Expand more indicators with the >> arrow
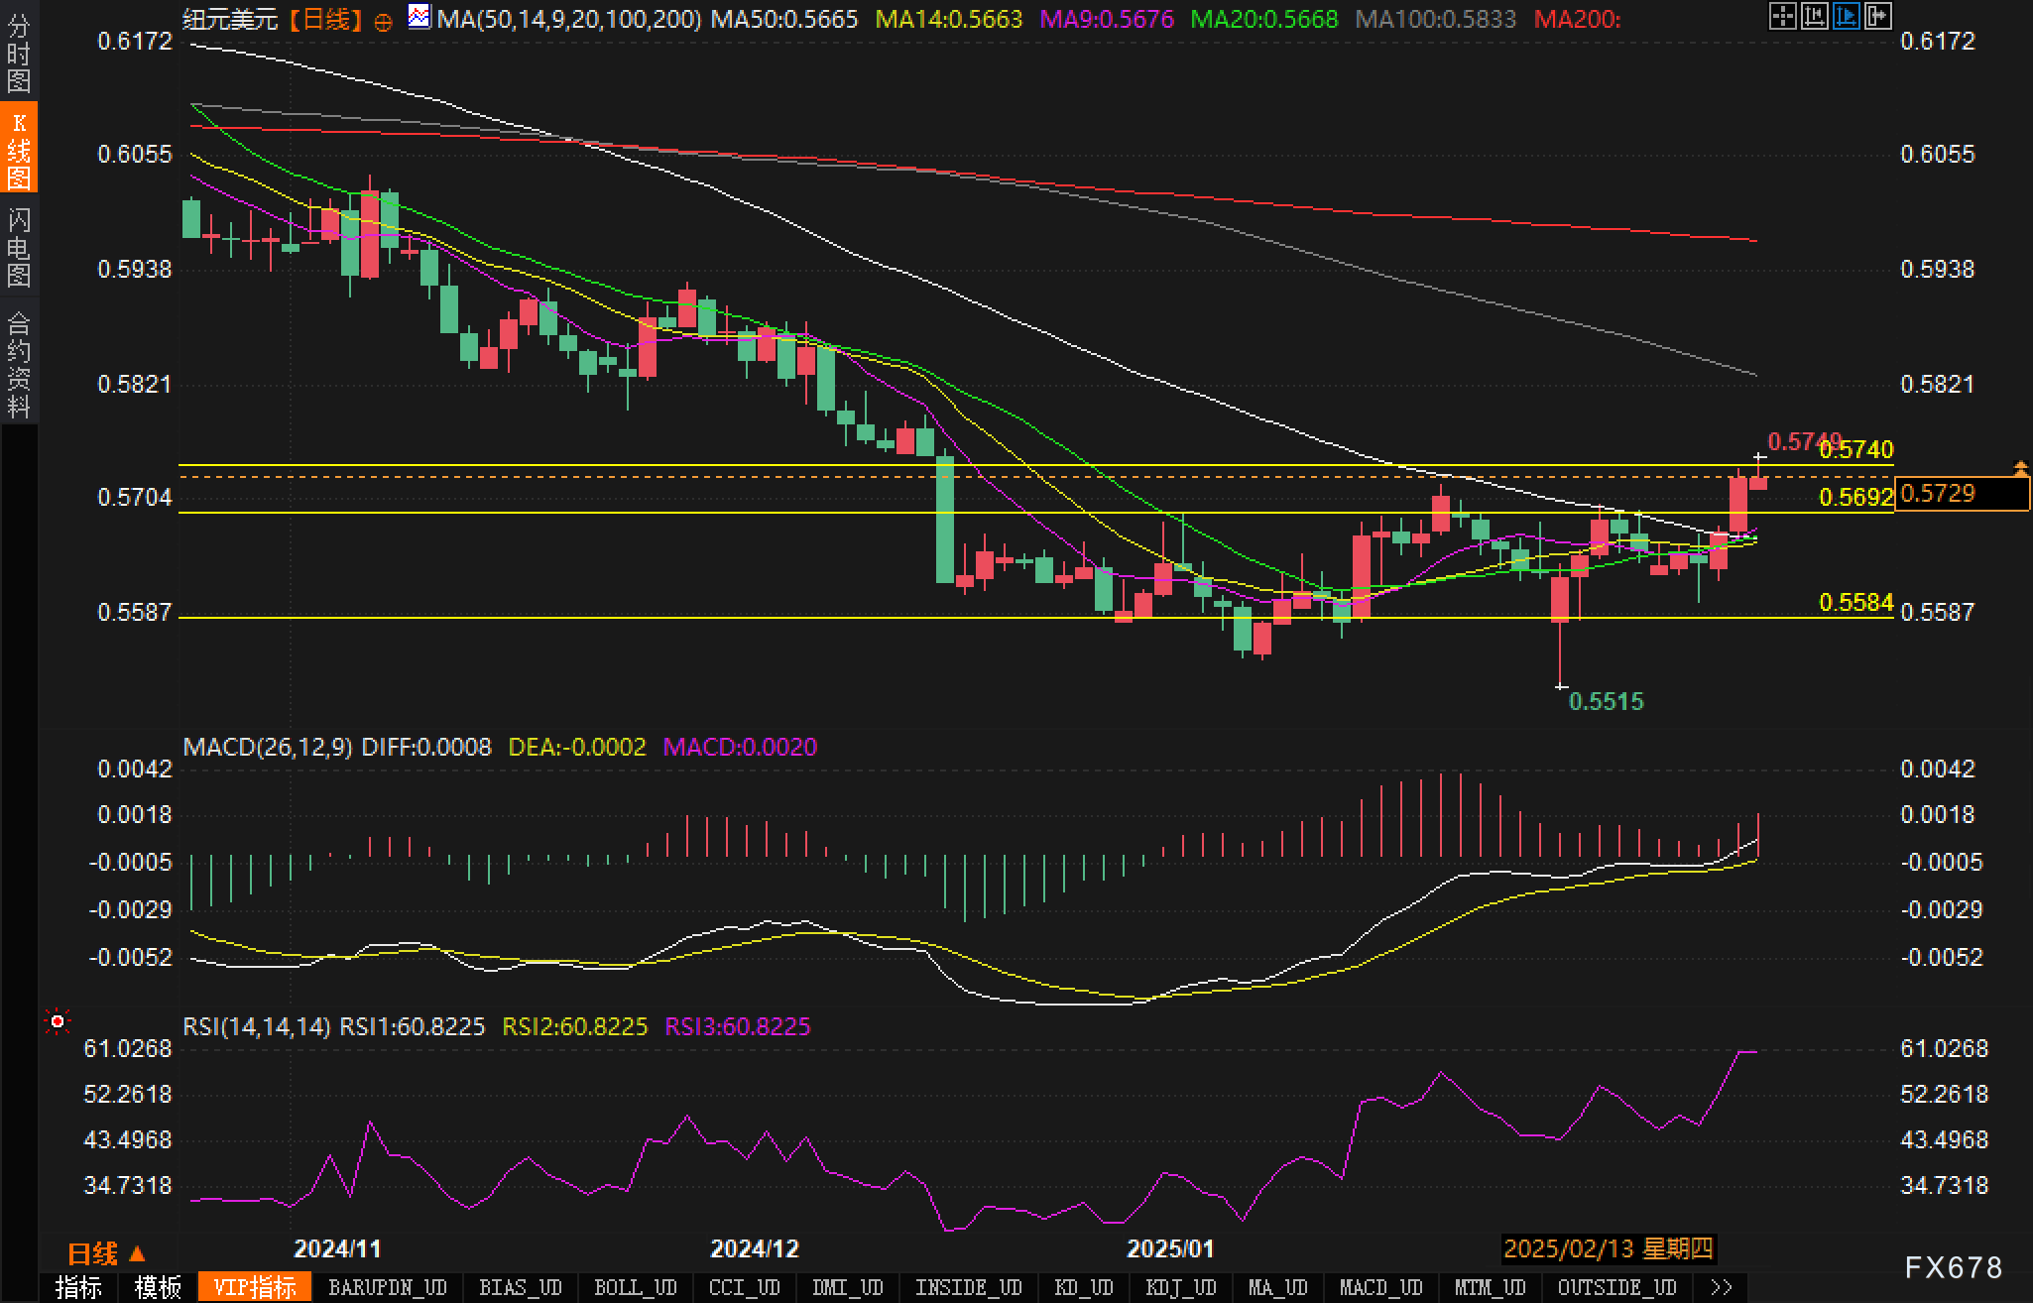Viewport: 2033px width, 1303px height. click(x=1722, y=1287)
